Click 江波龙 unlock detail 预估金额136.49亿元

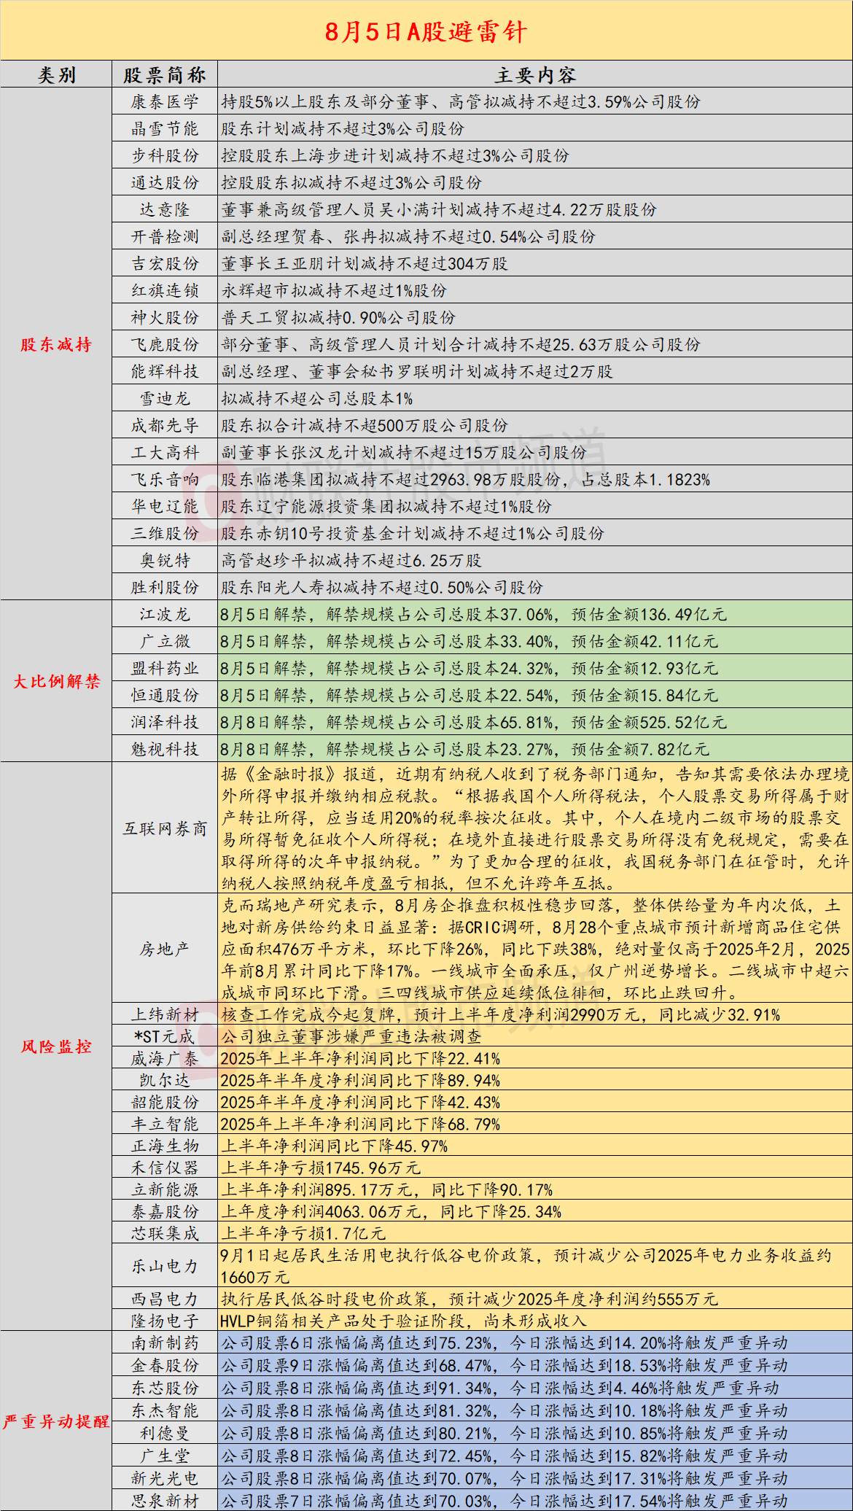point(649,614)
